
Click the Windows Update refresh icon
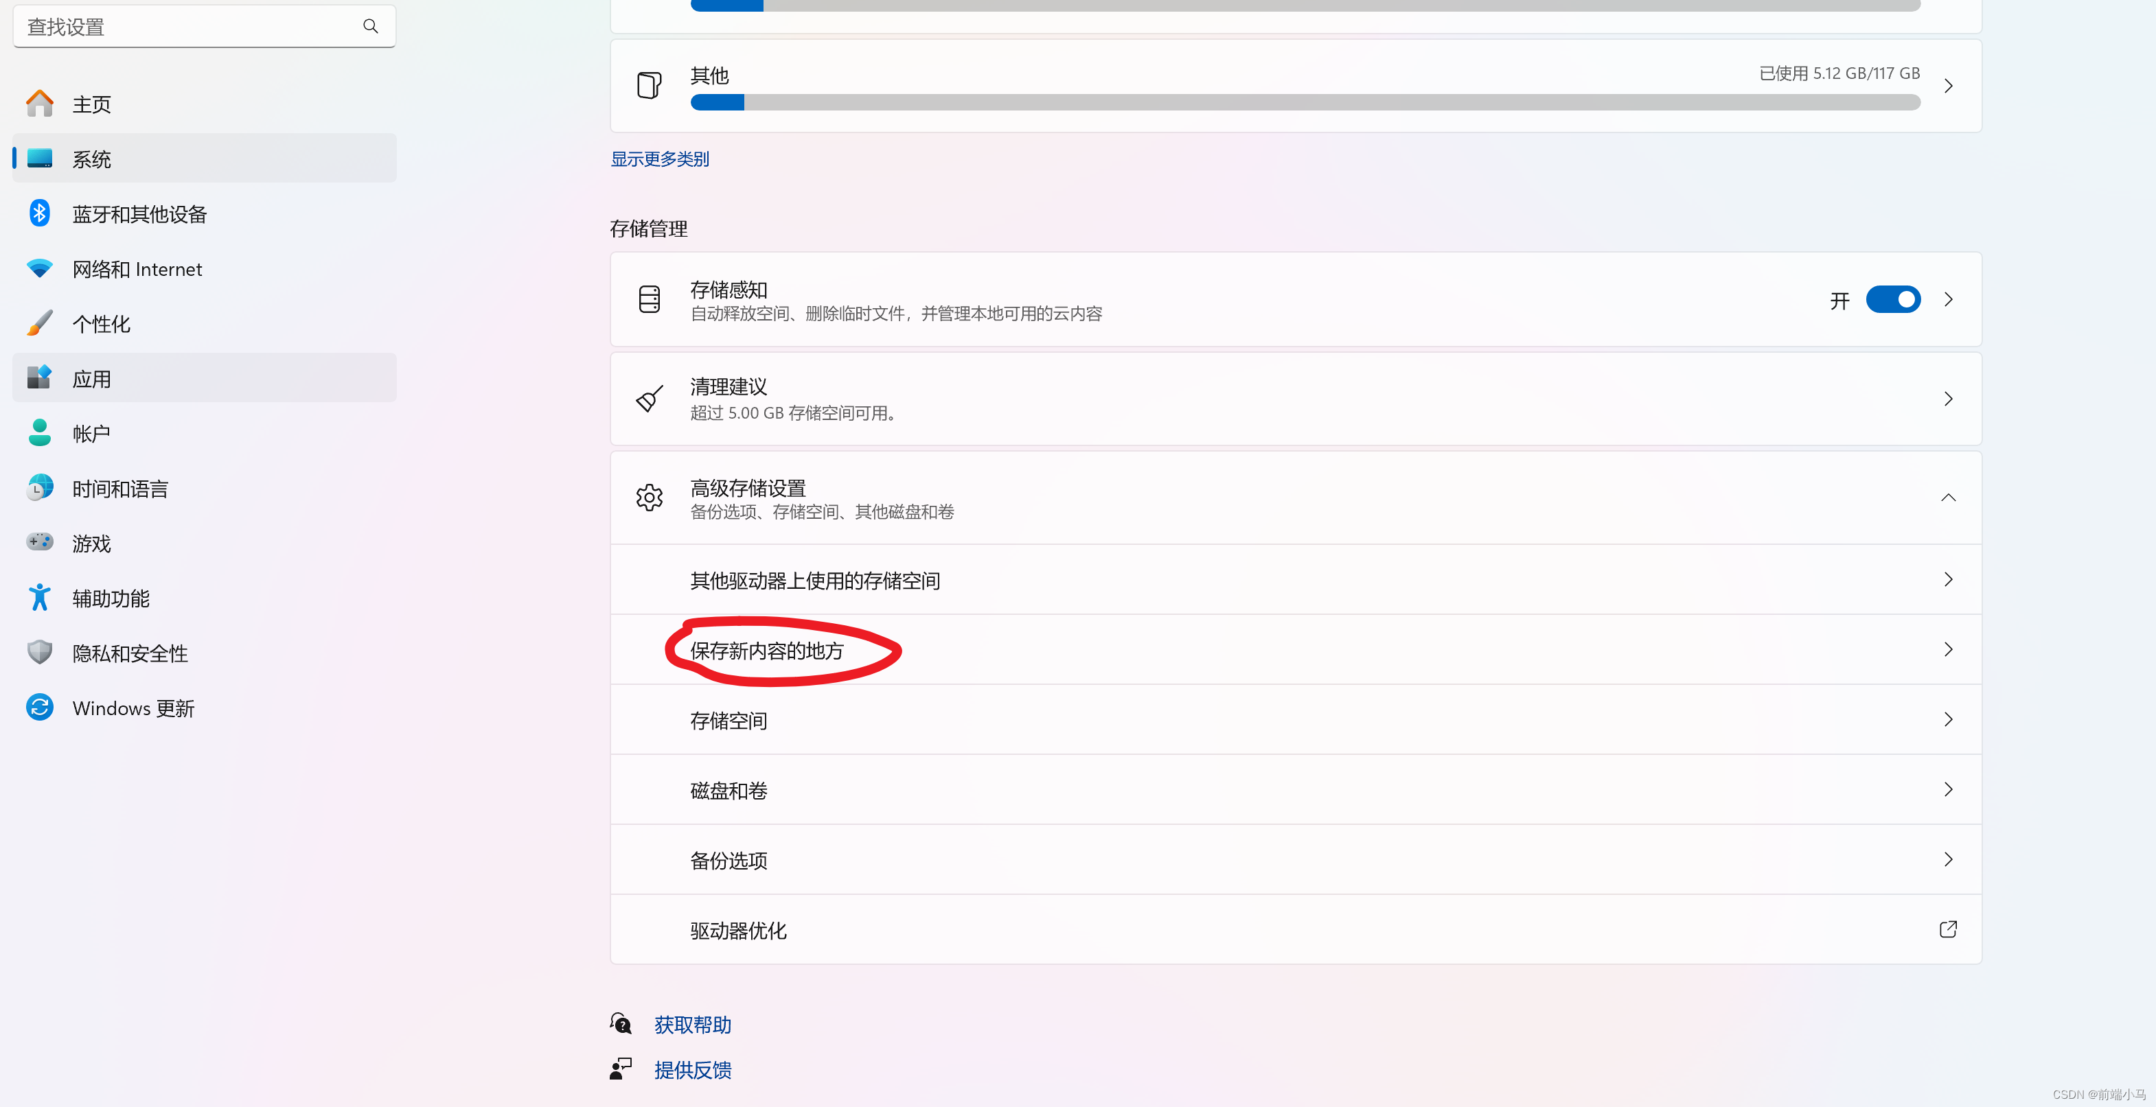coord(39,707)
